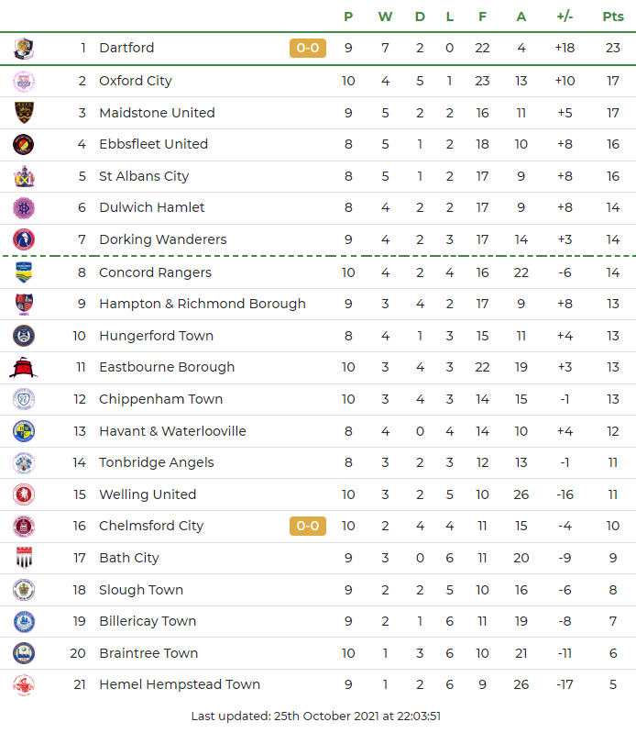636x733 pixels.
Task: Select the Dorking Wanderers team name
Action: 162,239
